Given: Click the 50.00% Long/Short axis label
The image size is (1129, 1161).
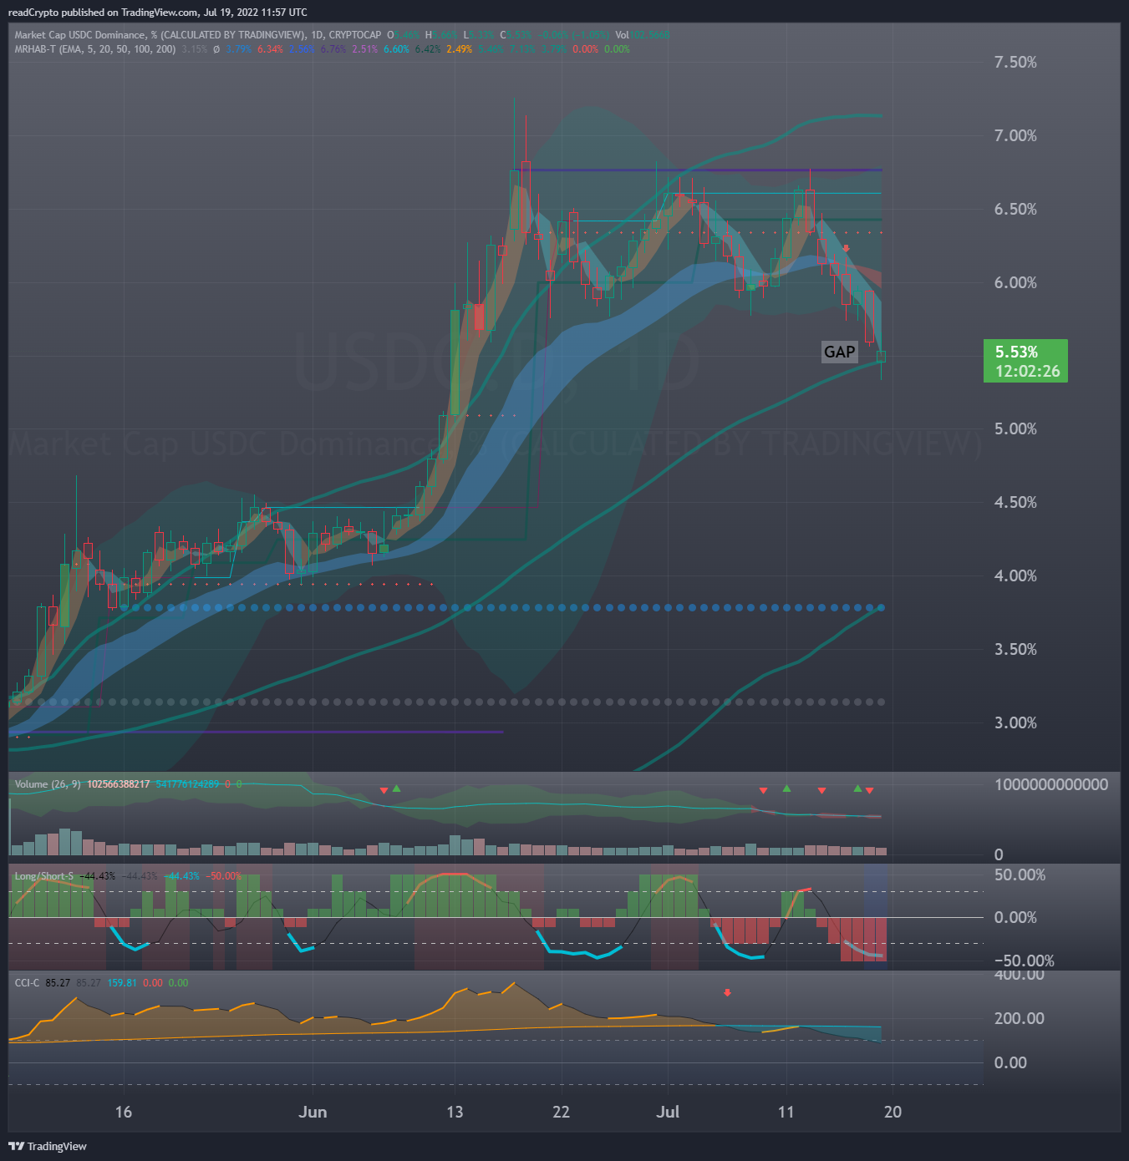Looking at the screenshot, I should [x=1020, y=875].
